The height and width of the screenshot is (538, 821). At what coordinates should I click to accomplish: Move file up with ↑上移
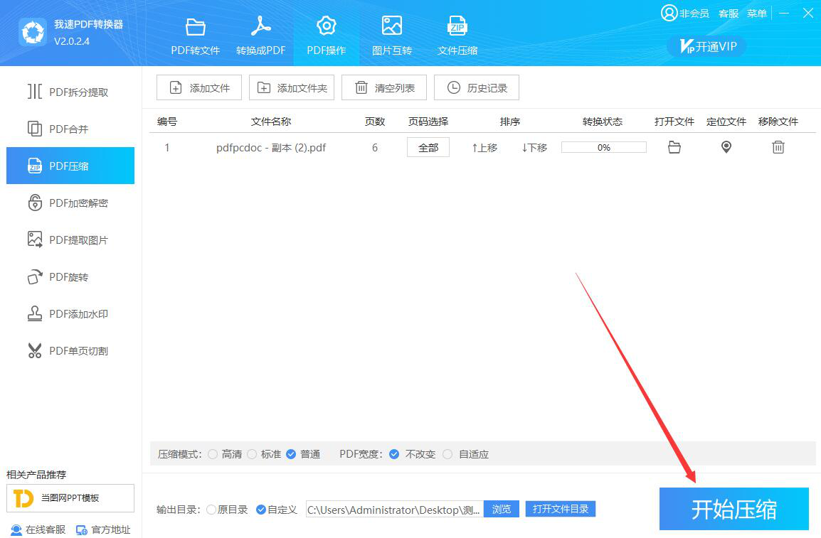484,148
